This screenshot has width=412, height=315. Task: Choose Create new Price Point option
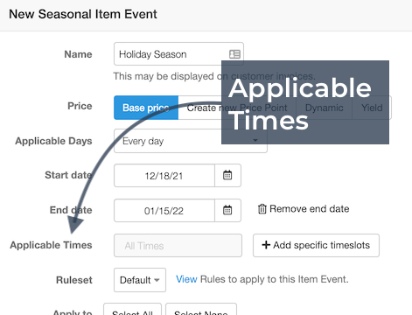coord(237,108)
